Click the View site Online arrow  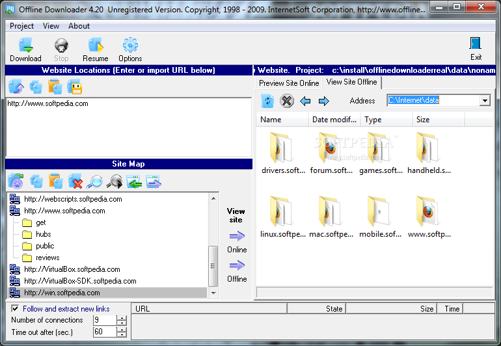pyautogui.click(x=237, y=237)
